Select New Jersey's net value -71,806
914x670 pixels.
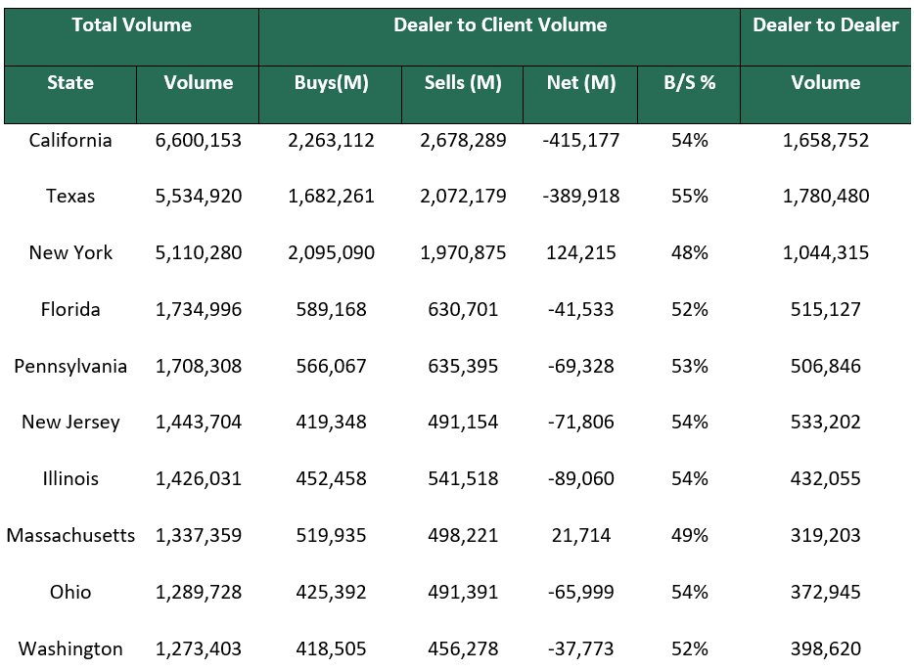tap(581, 423)
